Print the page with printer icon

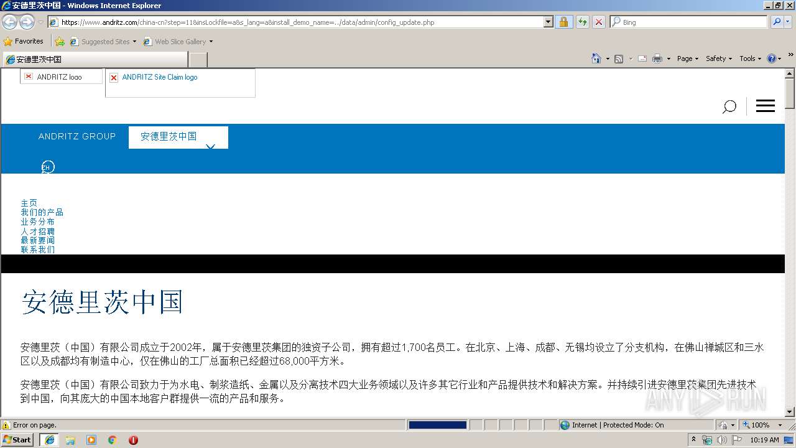tap(657, 58)
